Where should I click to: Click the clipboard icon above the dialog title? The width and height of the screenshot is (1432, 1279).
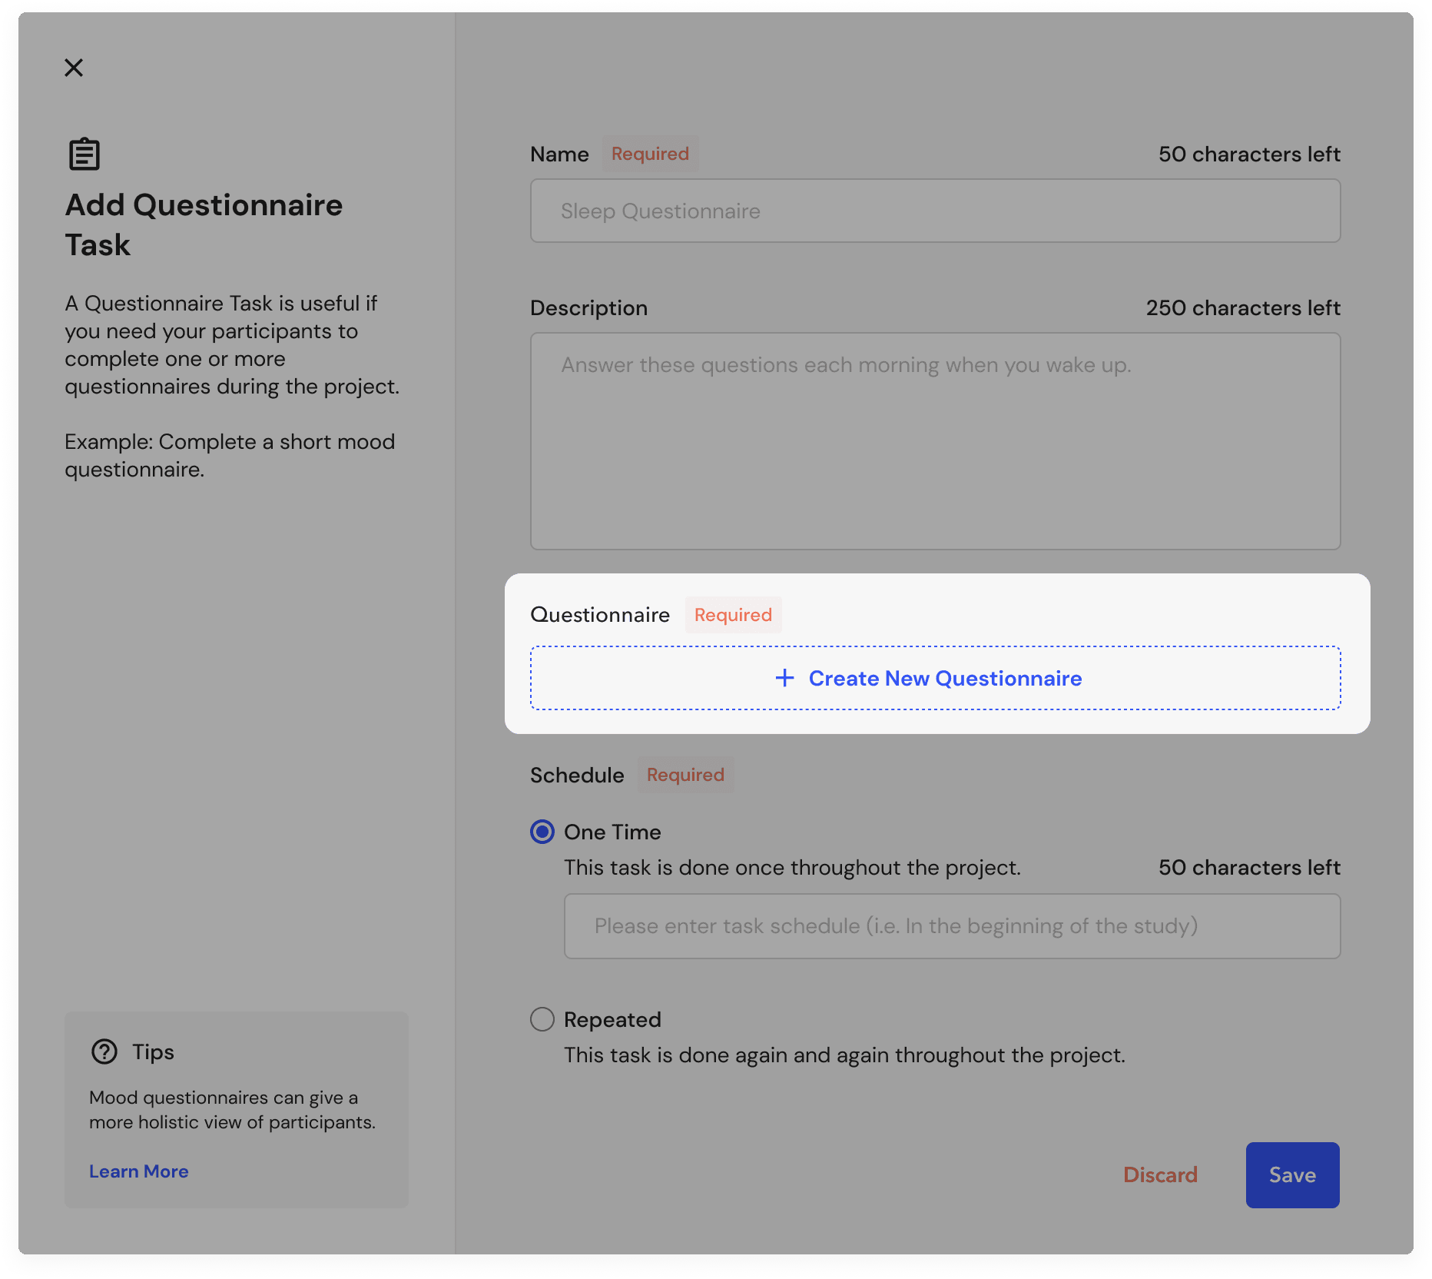point(83,152)
